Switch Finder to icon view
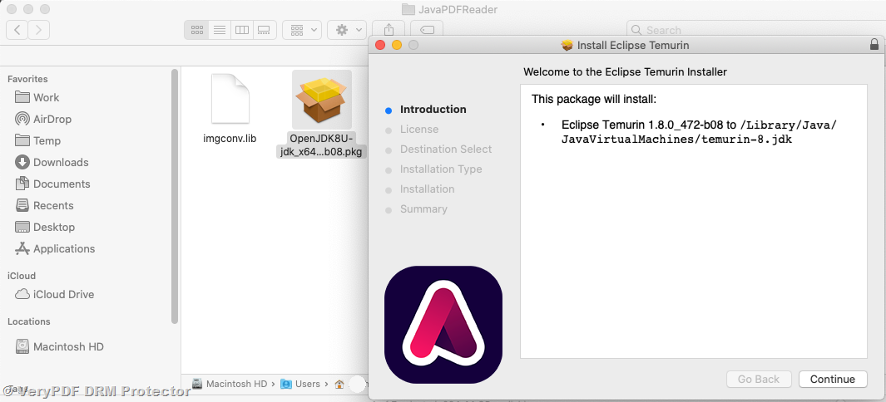Screen dimensions: 886x402 pos(197,30)
